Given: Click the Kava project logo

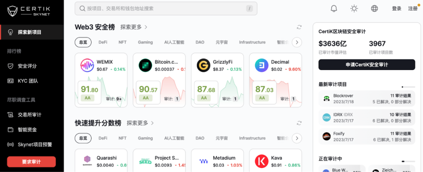Looking at the screenshot, I should pos(261,161).
